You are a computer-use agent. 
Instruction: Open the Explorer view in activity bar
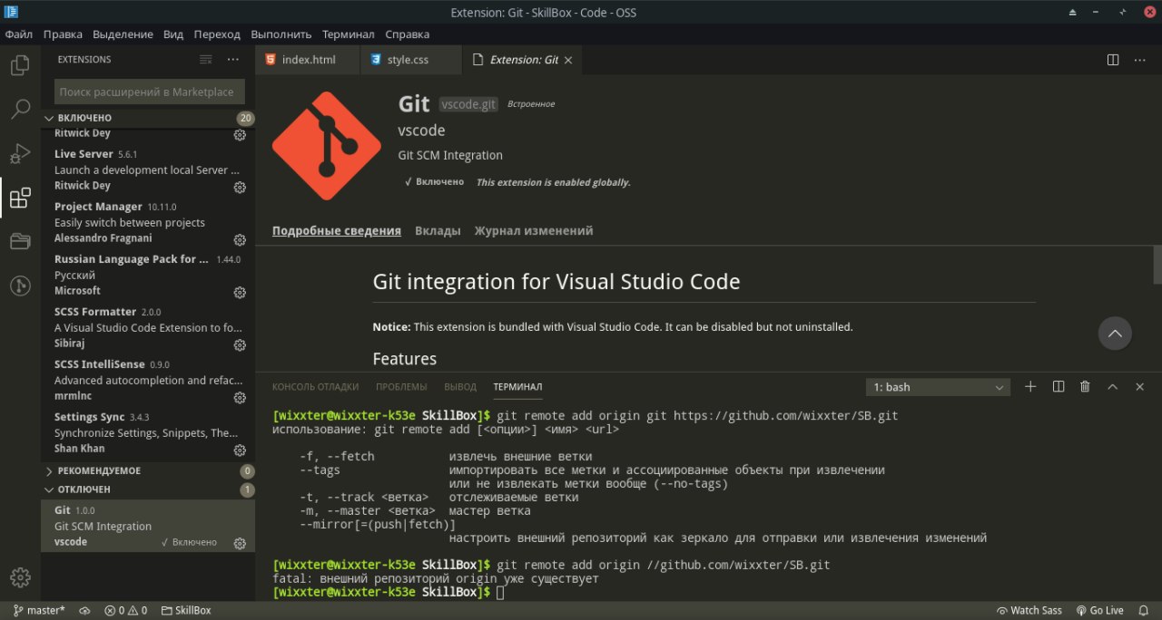tap(20, 65)
